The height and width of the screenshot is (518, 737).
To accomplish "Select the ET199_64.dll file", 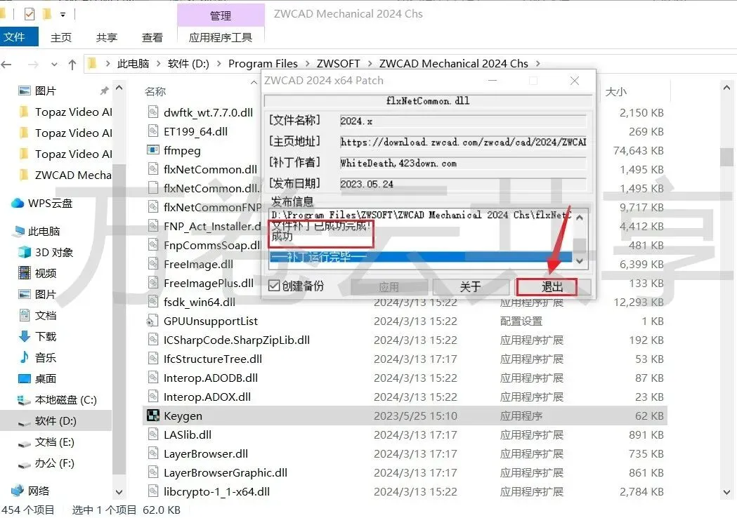I will [x=195, y=131].
